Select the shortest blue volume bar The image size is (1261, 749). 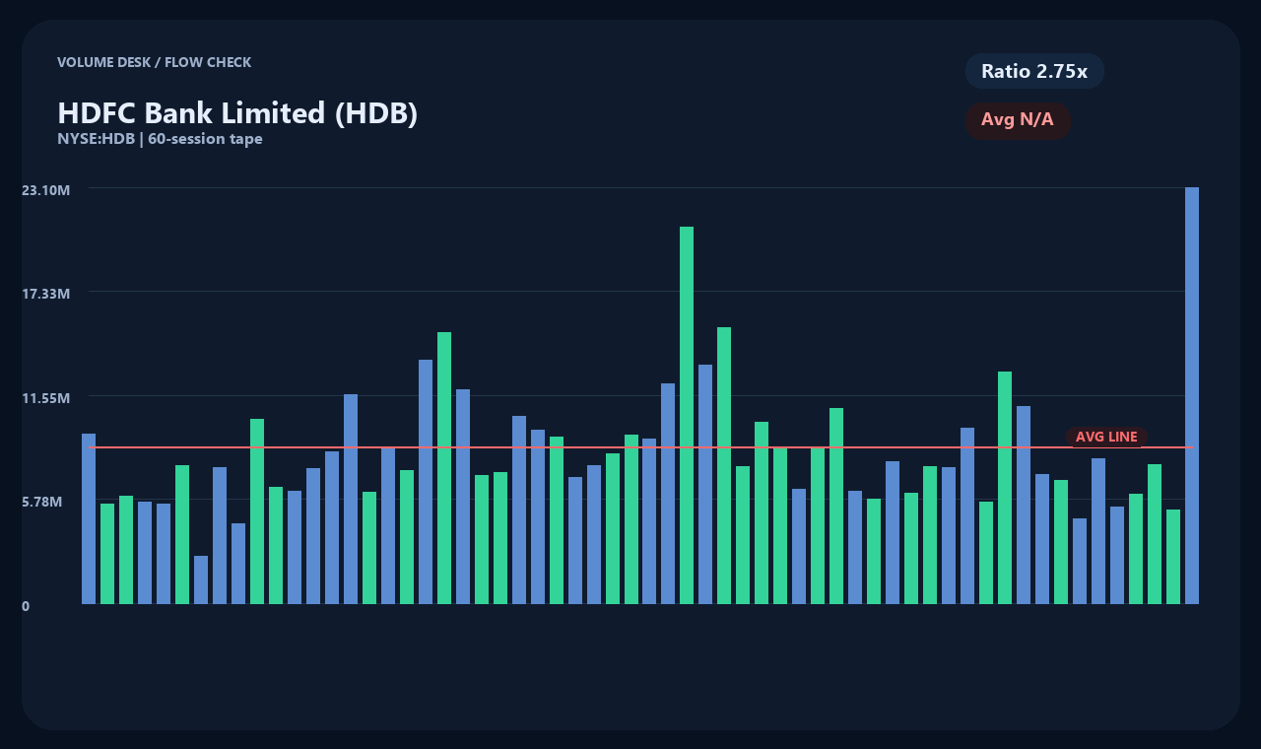(201, 579)
